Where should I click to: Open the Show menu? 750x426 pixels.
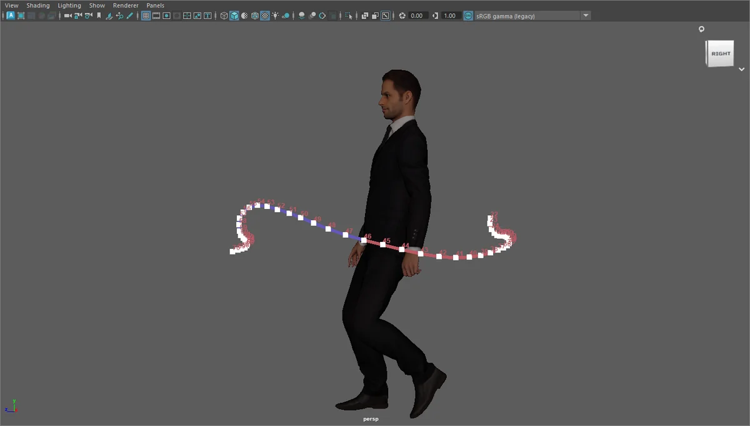coord(97,5)
